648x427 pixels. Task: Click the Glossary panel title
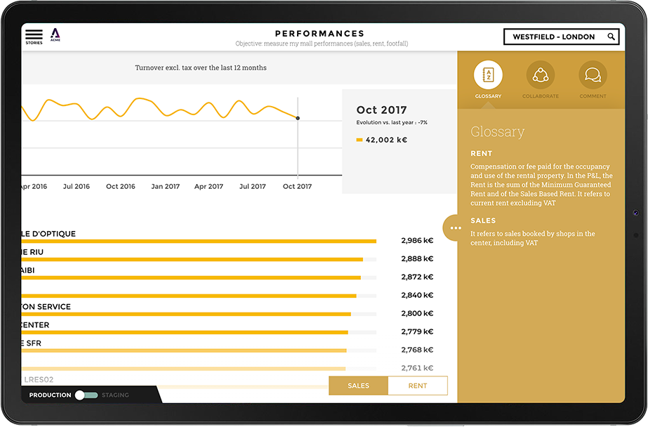498,132
